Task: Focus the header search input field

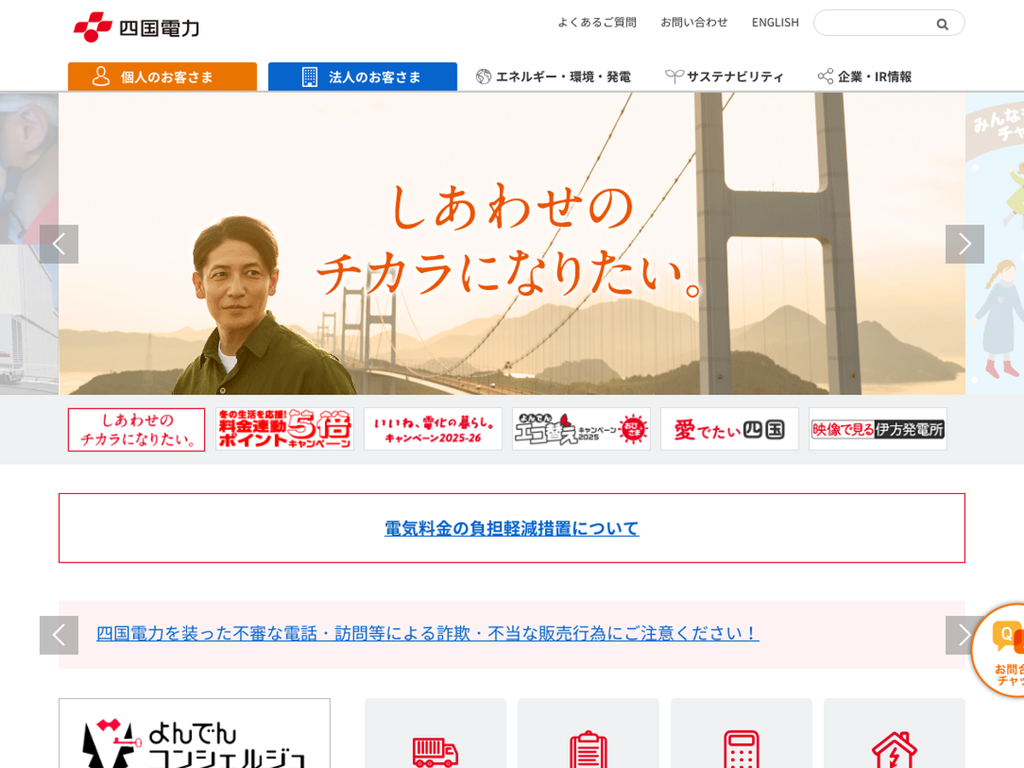Action: 870,23
